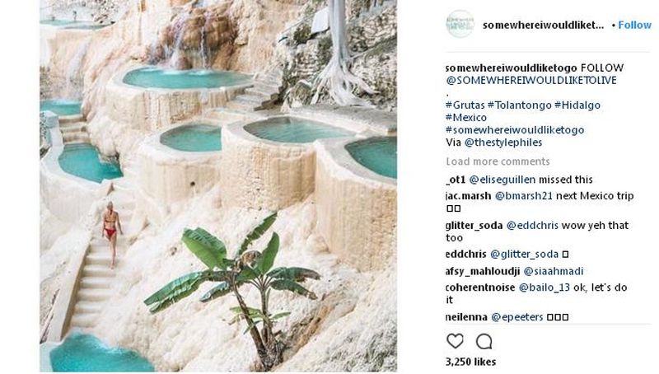
Task: Open the somewhereiwouldliketogo profile avatar
Action: click(x=460, y=24)
